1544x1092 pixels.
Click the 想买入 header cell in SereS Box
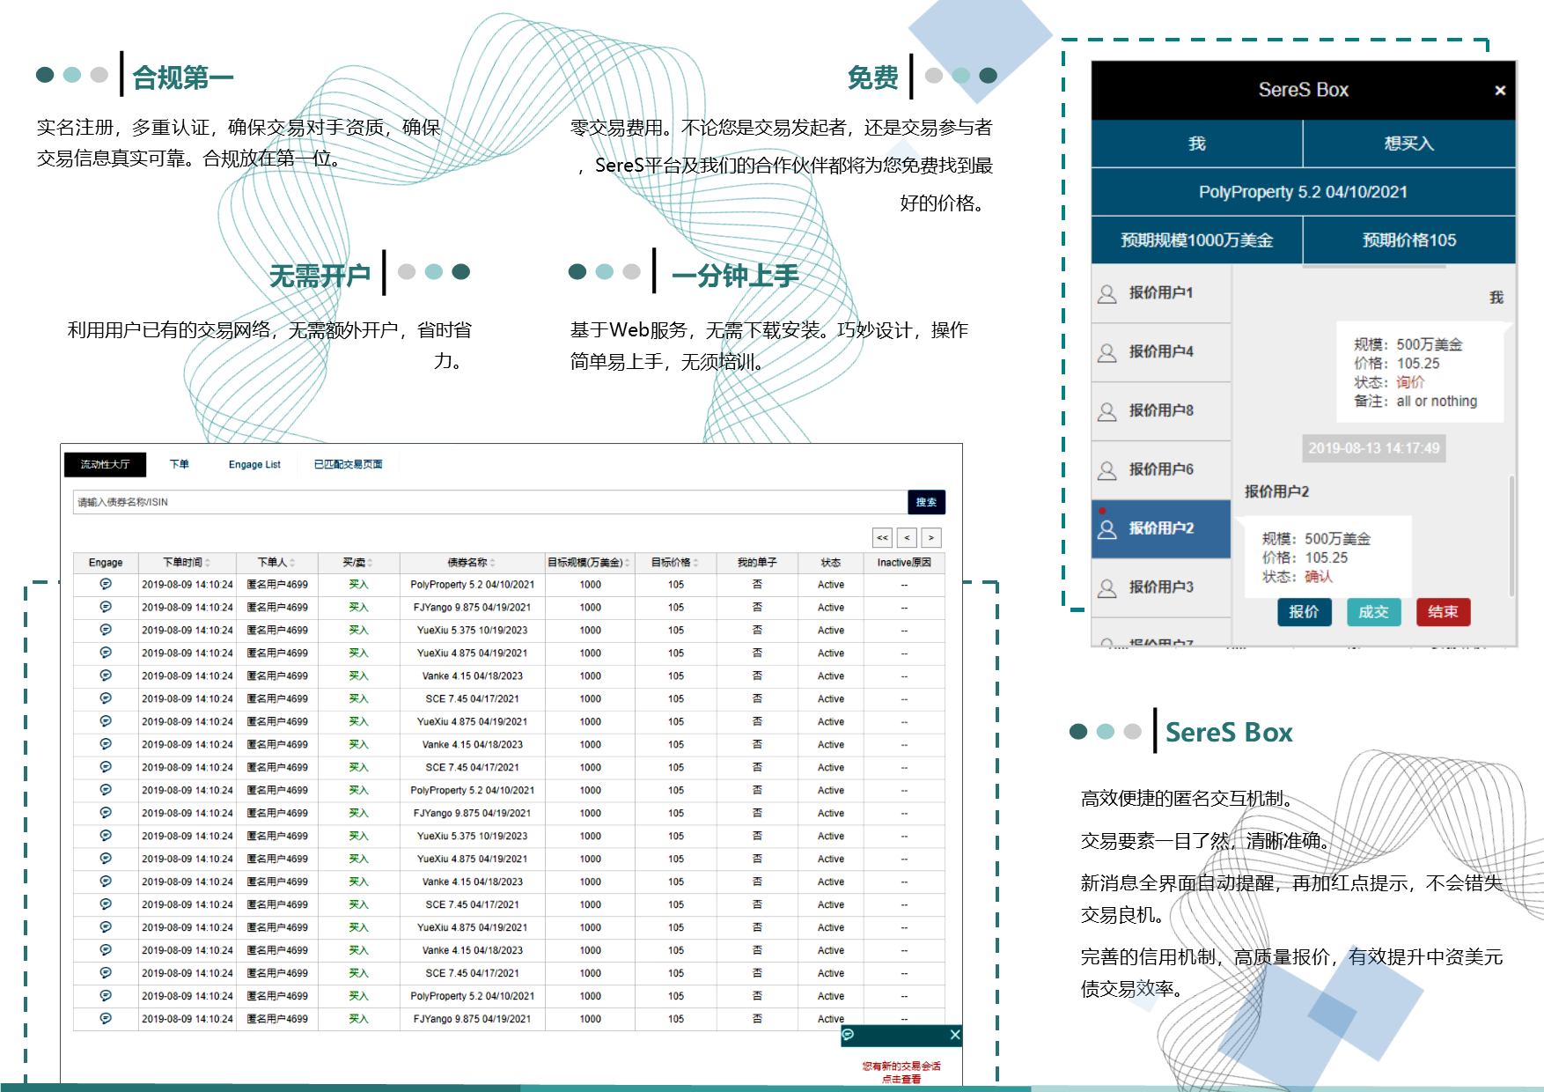pyautogui.click(x=1409, y=144)
